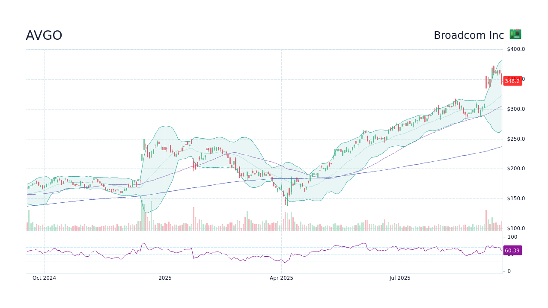Click the $300.0 price axis label
This screenshot has height=308, width=548.
pyautogui.click(x=515, y=109)
